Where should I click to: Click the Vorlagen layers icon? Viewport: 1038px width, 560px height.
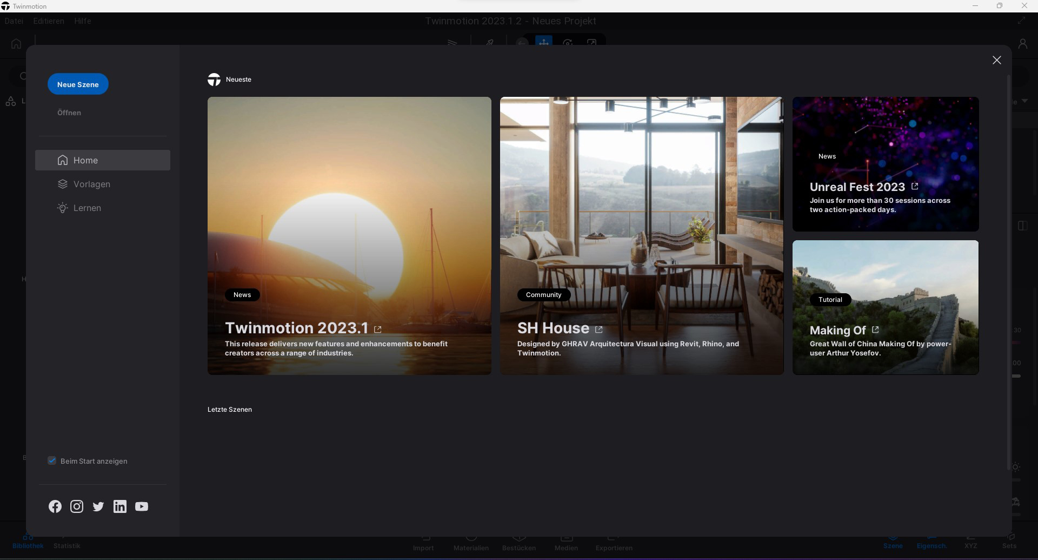63,184
